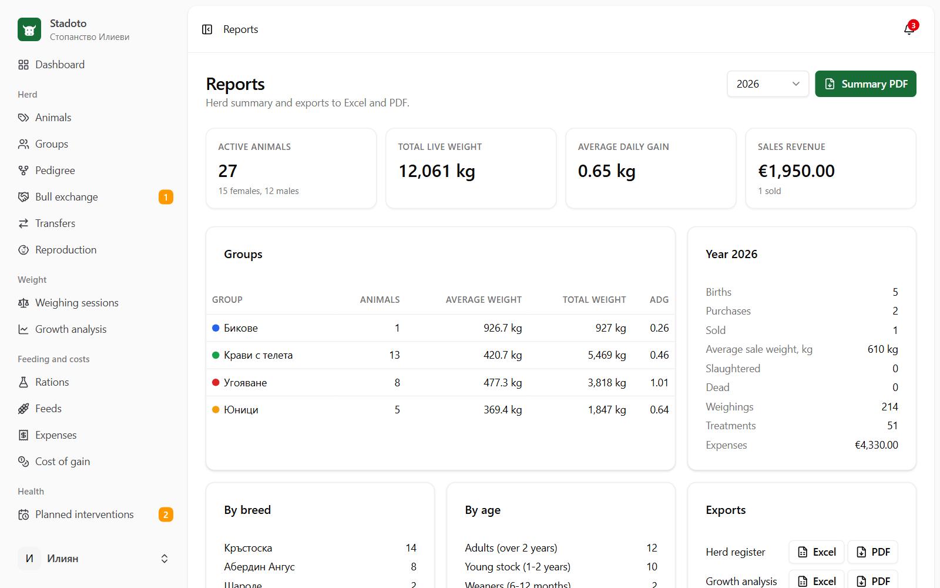Click the €1,950.00 sales revenue value
The height and width of the screenshot is (588, 940).
(x=796, y=171)
